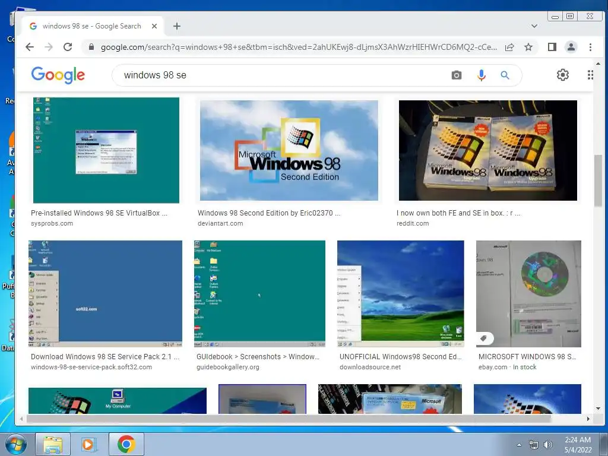The height and width of the screenshot is (456, 608).
Task: Reload the Google search page
Action: click(x=68, y=47)
